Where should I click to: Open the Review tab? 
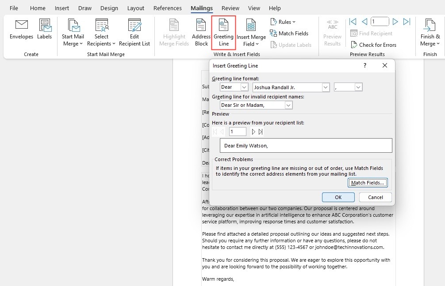pyautogui.click(x=230, y=8)
